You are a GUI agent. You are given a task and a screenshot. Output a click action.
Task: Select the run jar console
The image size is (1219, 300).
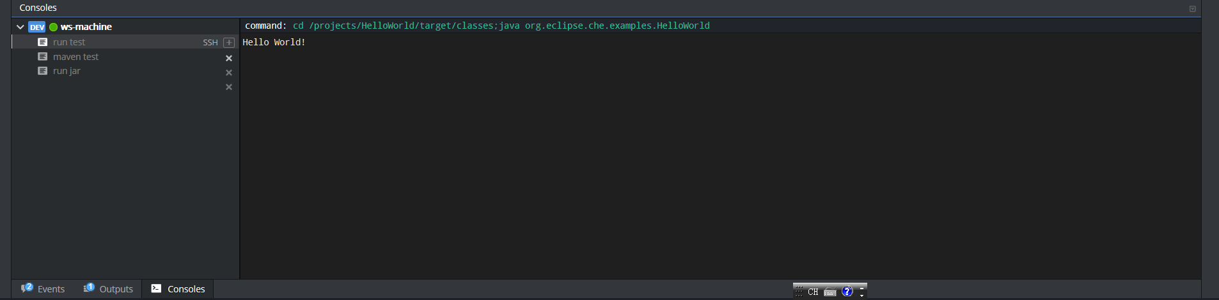pos(67,71)
